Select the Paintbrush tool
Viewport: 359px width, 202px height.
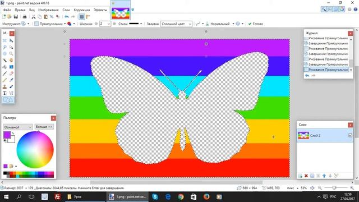4,74
